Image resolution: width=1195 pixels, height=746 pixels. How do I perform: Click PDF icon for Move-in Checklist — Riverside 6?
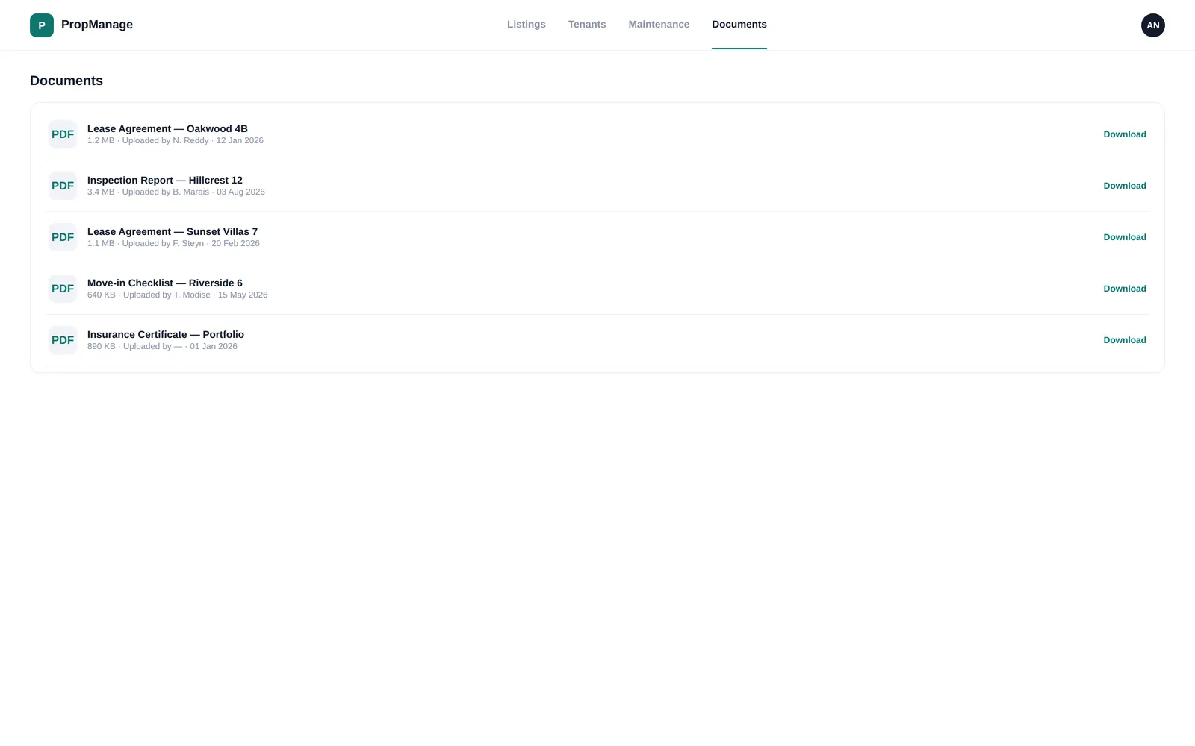(x=63, y=289)
